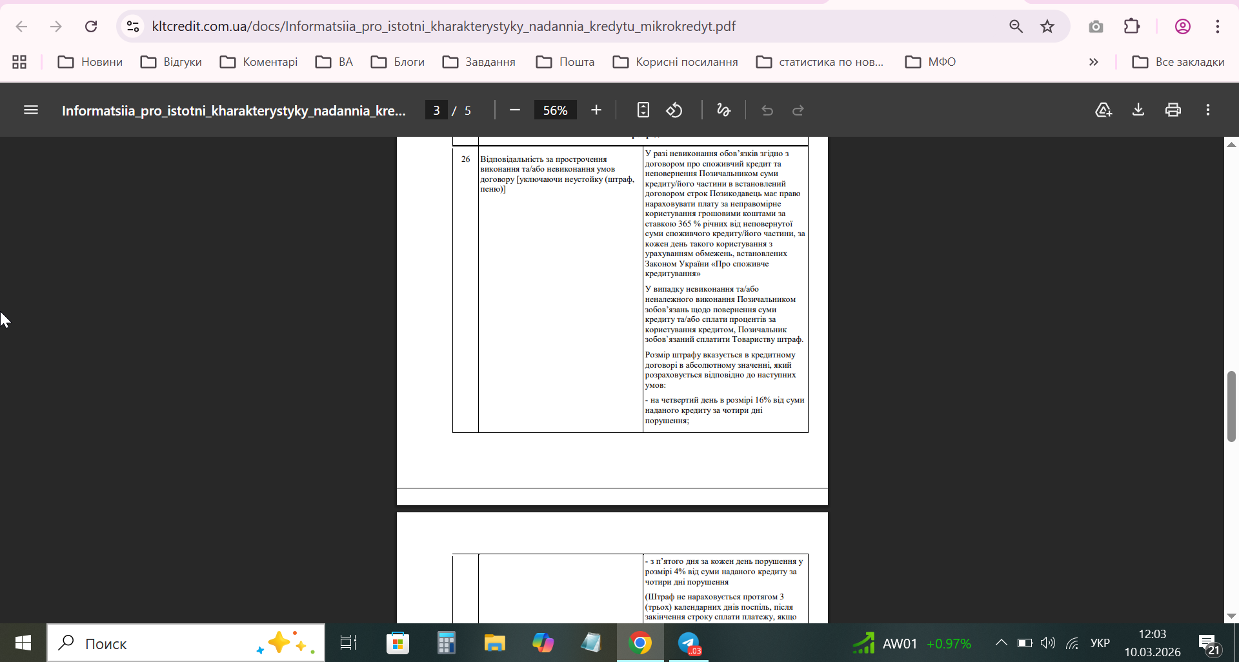Bookmark this page with the star
Screen dimensions: 1239x662
(1047, 26)
